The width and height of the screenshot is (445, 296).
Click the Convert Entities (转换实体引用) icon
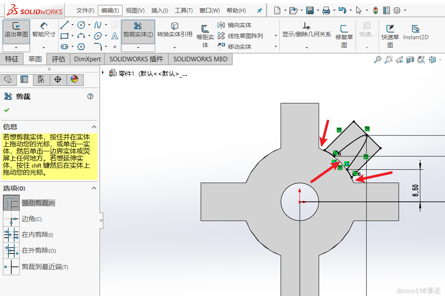[174, 30]
